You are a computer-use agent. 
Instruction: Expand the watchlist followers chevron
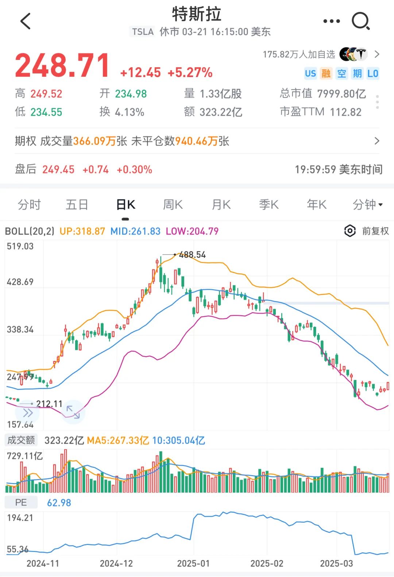[377, 54]
